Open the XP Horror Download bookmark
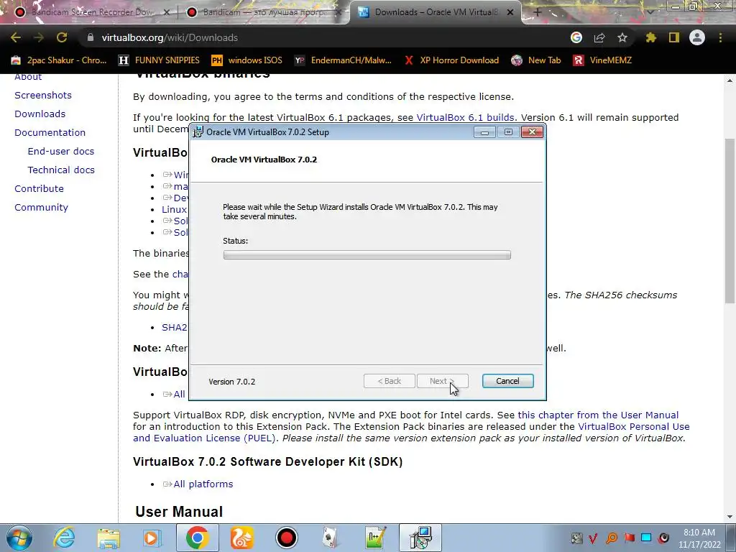The image size is (736, 552). point(451,60)
